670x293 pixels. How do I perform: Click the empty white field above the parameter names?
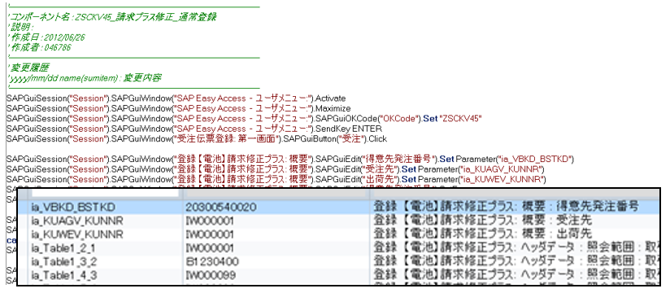[x=105, y=193]
